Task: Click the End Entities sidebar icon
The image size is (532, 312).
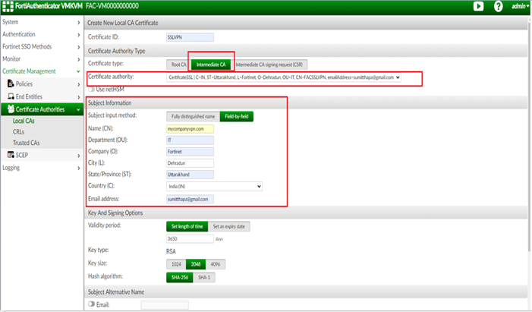Action: click(x=11, y=96)
